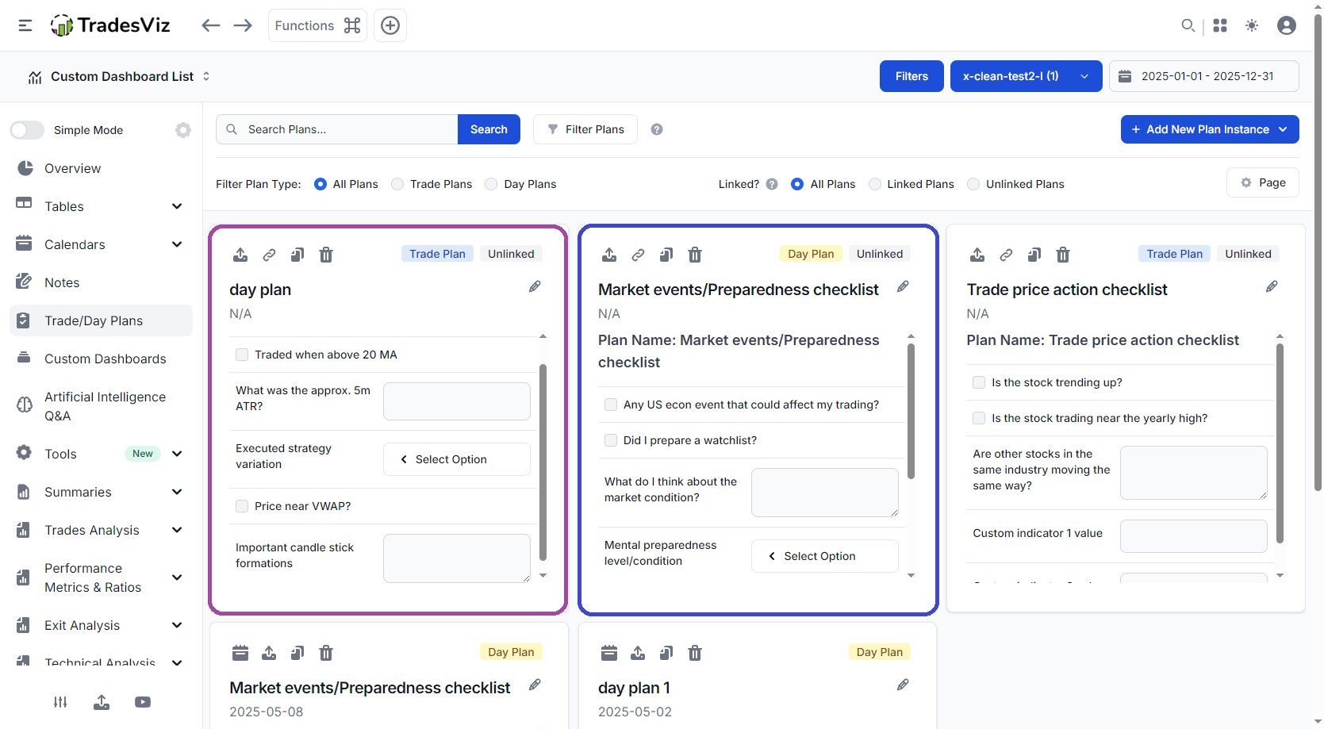Open Executed strategy variation Select Option

[x=457, y=459]
